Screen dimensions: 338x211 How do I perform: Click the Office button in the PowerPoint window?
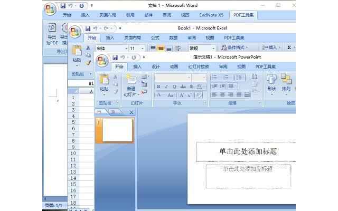[102, 61]
